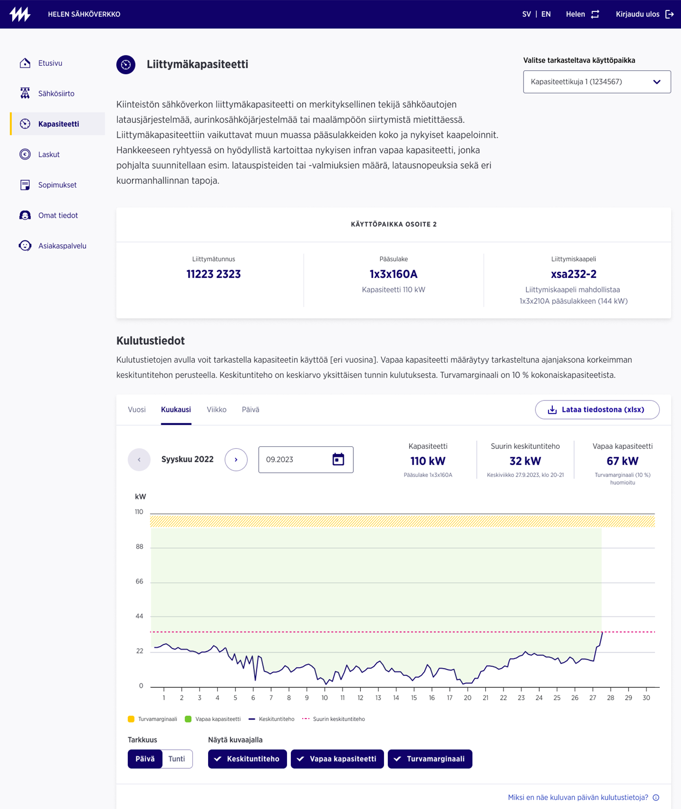Select Tunti precision option
The width and height of the screenshot is (681, 809).
tap(177, 759)
